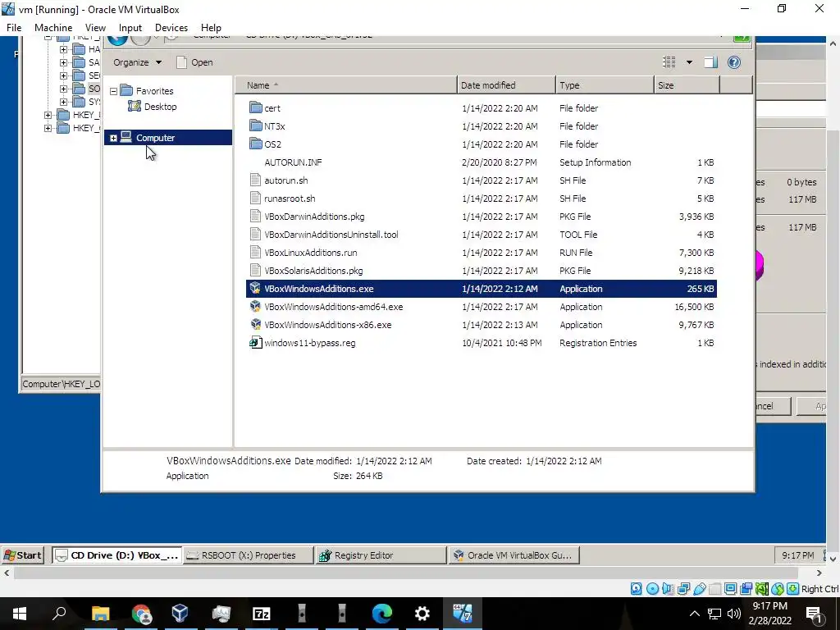
Task: Select the NT3x folder icon
Action: [x=256, y=126]
